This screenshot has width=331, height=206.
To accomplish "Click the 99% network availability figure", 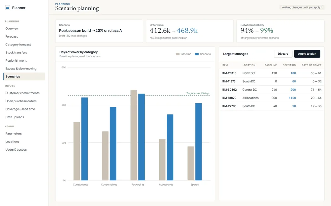I will [266, 31].
